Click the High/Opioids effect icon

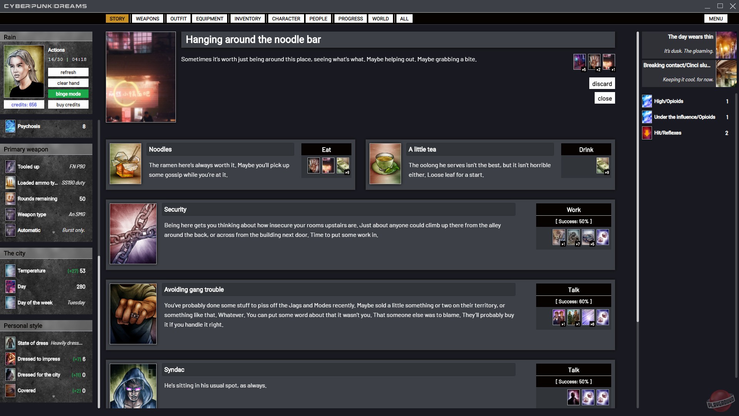[647, 101]
